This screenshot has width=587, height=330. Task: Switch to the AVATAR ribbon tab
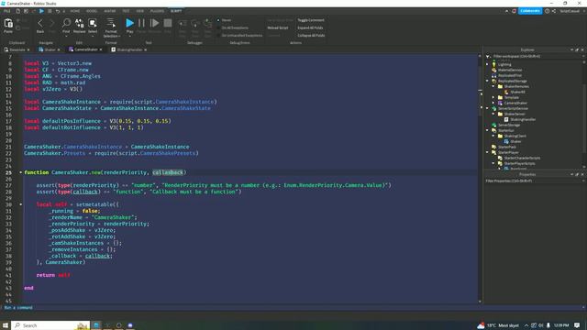110,11
